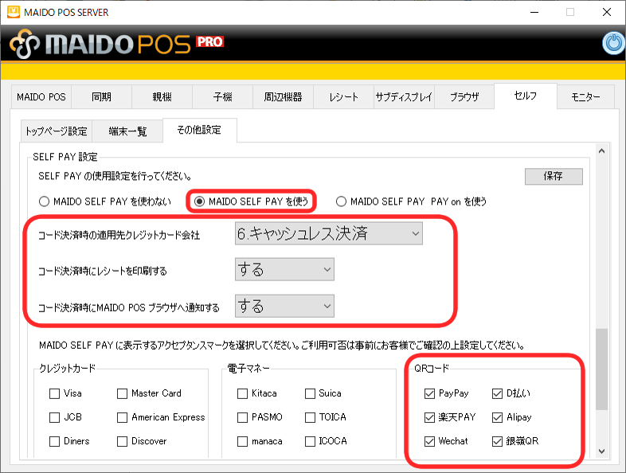The image size is (626, 473).
Task: Switch to the 端末一覧 sub-tab
Action: [x=127, y=131]
